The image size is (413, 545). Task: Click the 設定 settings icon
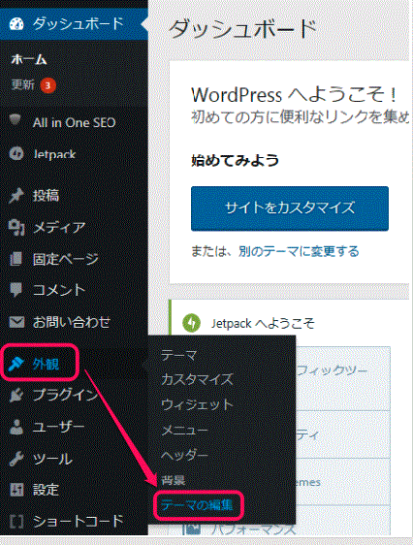click(x=16, y=490)
